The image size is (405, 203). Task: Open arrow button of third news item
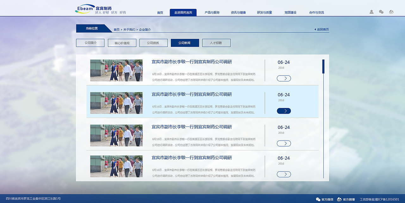click(x=284, y=143)
